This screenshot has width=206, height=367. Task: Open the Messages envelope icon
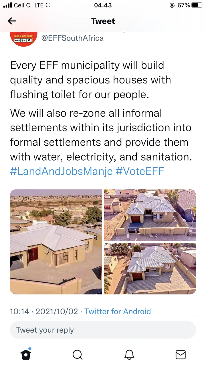tap(181, 355)
